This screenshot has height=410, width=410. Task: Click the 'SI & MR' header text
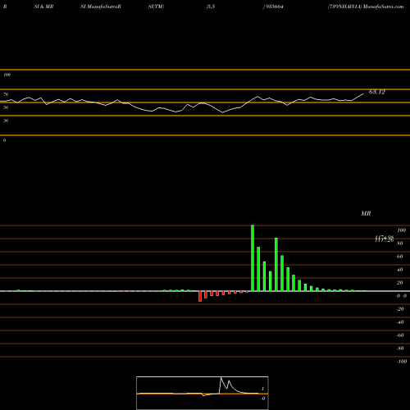43,7
